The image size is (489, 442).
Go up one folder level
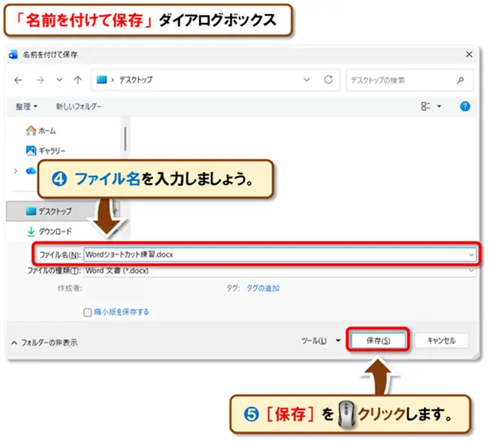[77, 80]
